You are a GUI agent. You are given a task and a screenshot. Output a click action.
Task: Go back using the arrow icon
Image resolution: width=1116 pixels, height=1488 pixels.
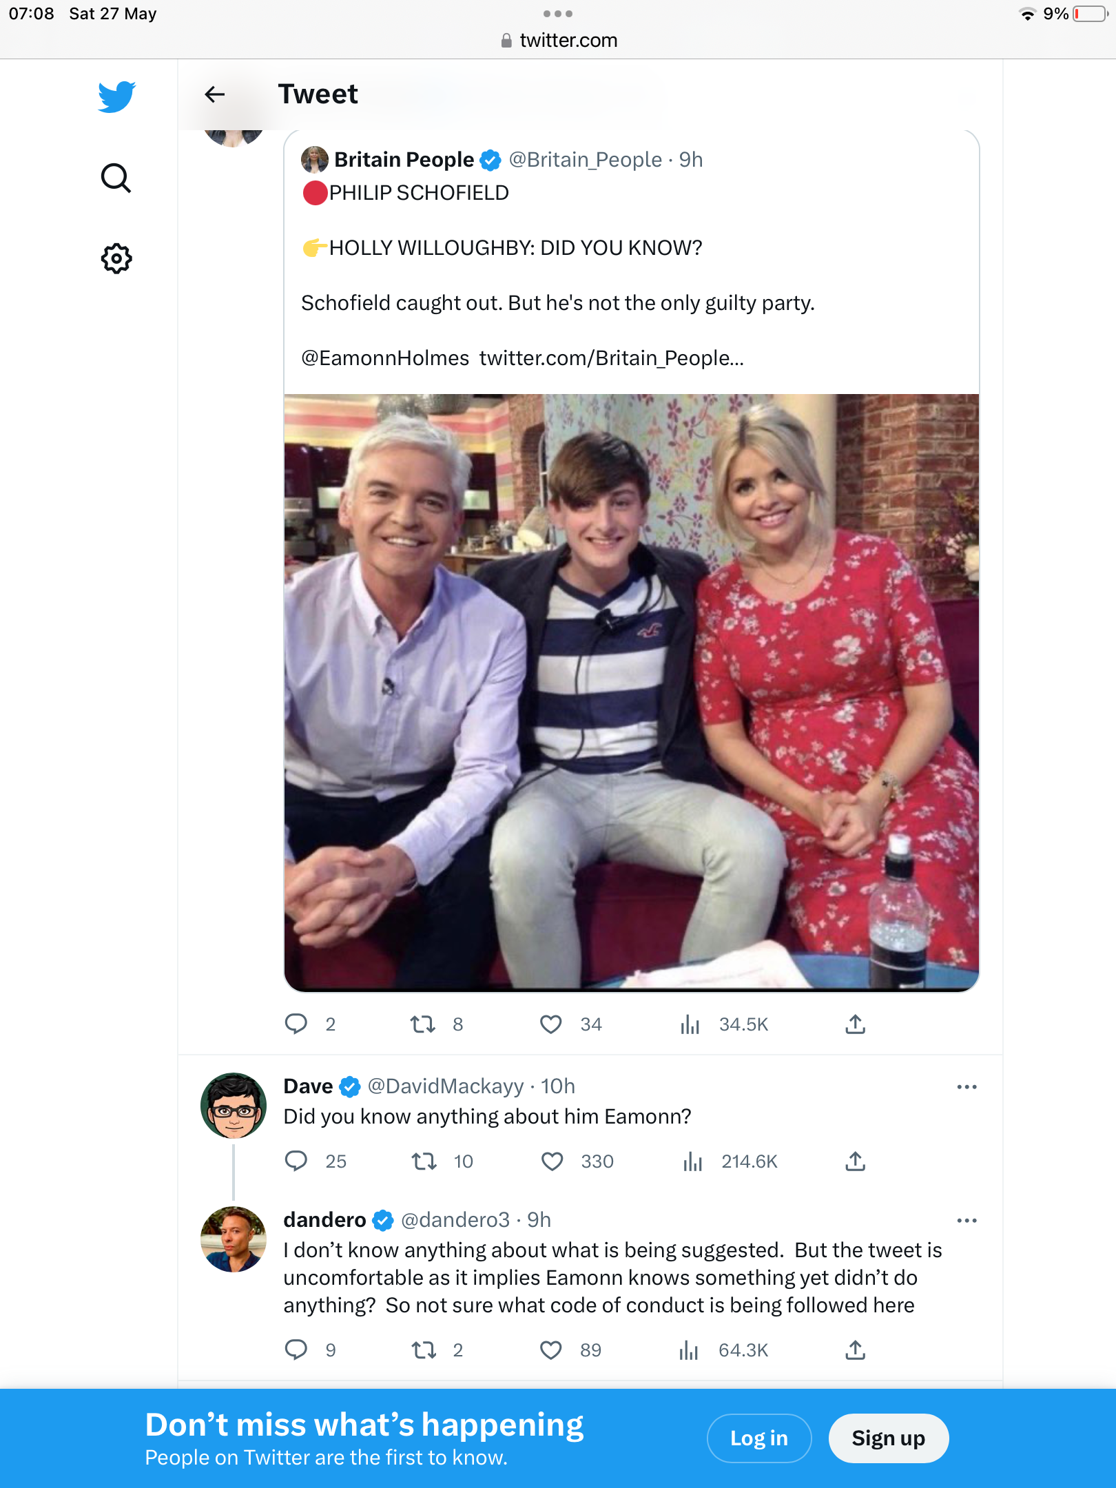click(215, 94)
